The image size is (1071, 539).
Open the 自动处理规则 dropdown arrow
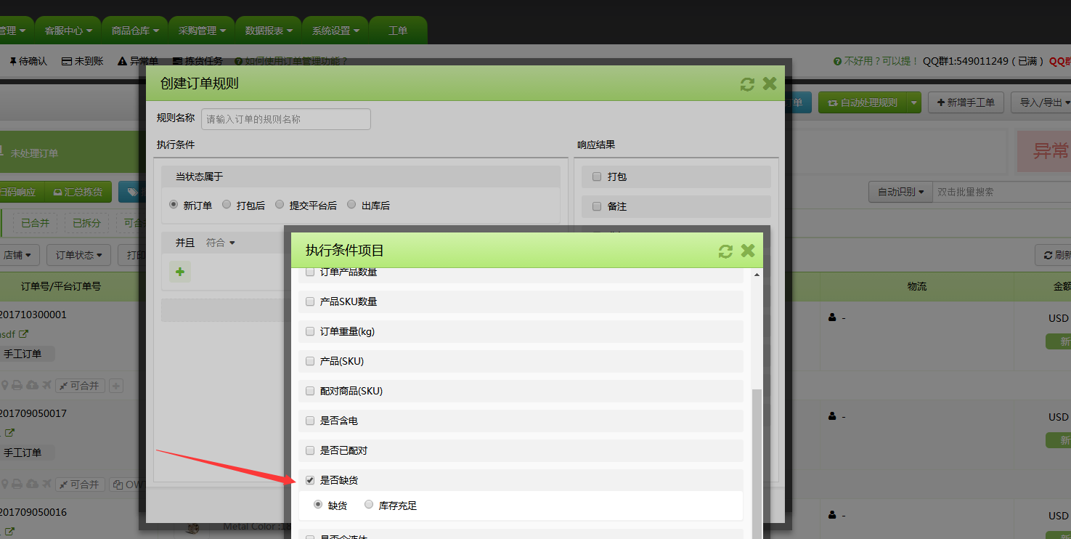pyautogui.click(x=913, y=103)
